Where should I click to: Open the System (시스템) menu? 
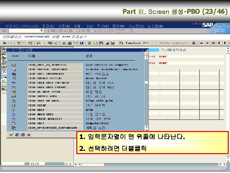(x=136, y=26)
